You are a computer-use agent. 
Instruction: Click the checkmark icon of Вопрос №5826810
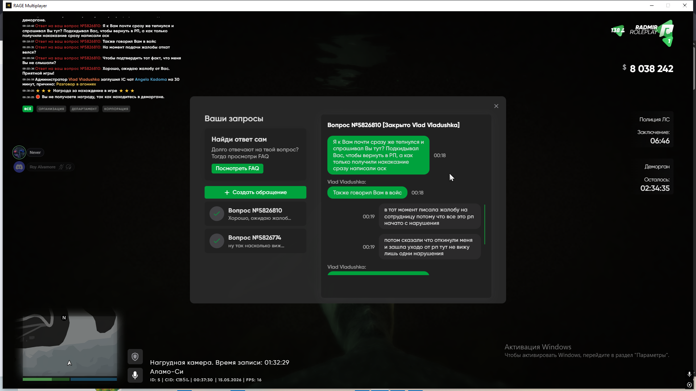217,214
